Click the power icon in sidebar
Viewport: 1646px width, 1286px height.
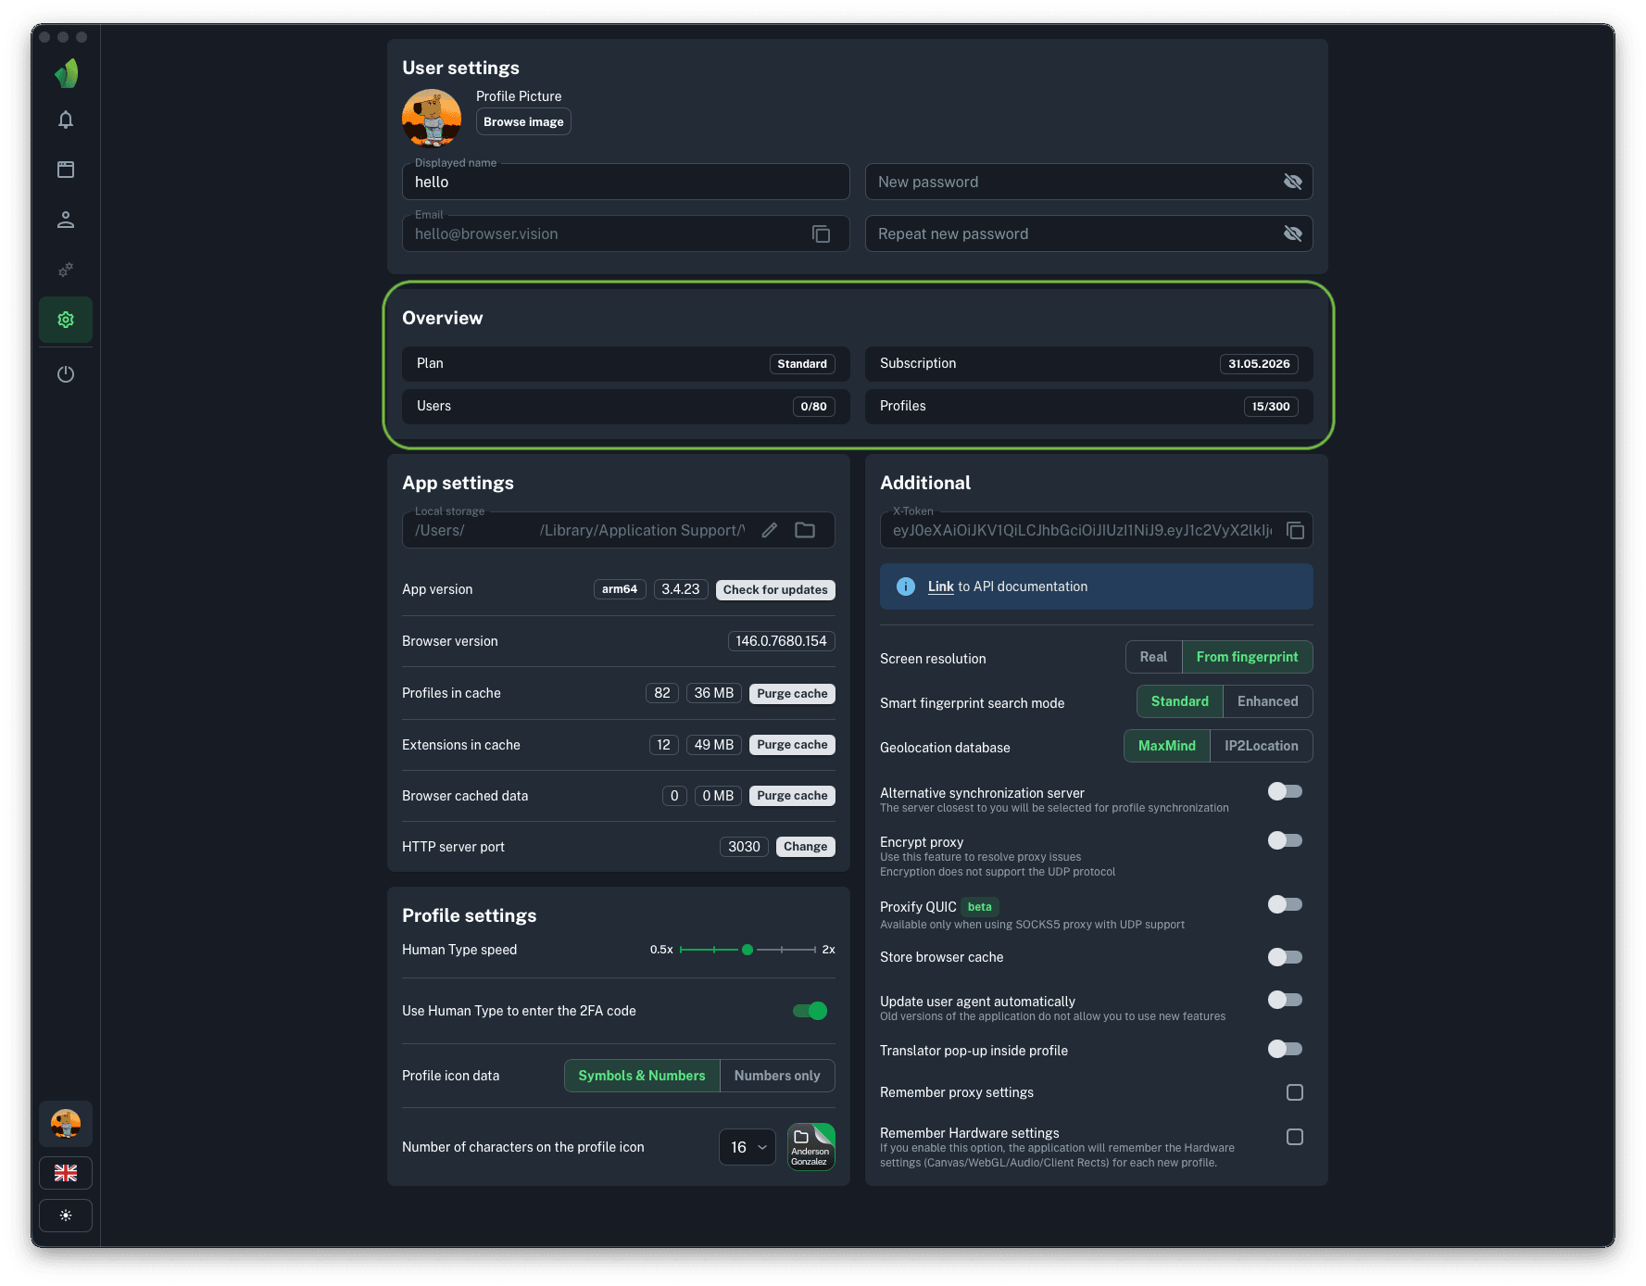point(66,374)
